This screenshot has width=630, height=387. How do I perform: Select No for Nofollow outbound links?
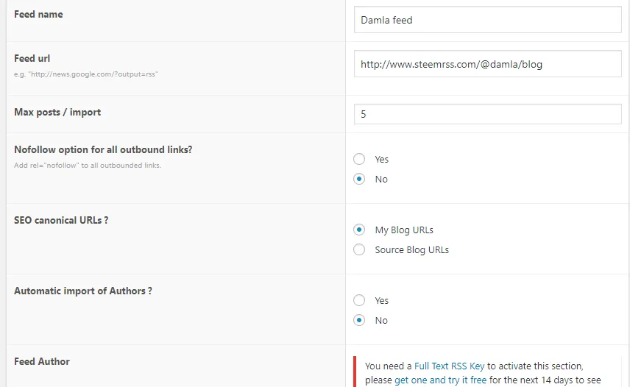pos(359,179)
